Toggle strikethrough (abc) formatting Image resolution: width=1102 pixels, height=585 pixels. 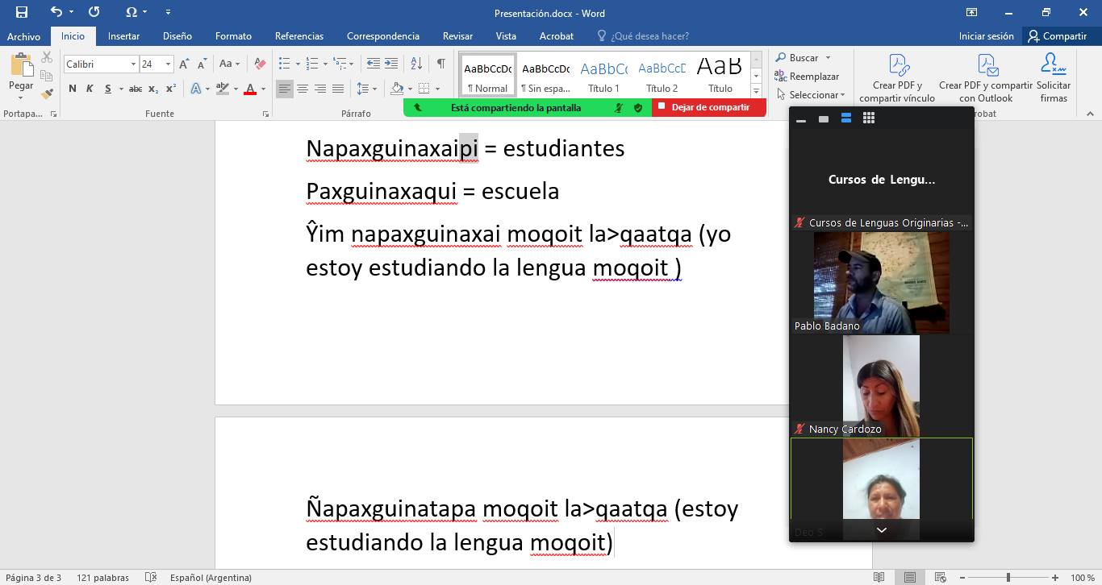point(136,89)
